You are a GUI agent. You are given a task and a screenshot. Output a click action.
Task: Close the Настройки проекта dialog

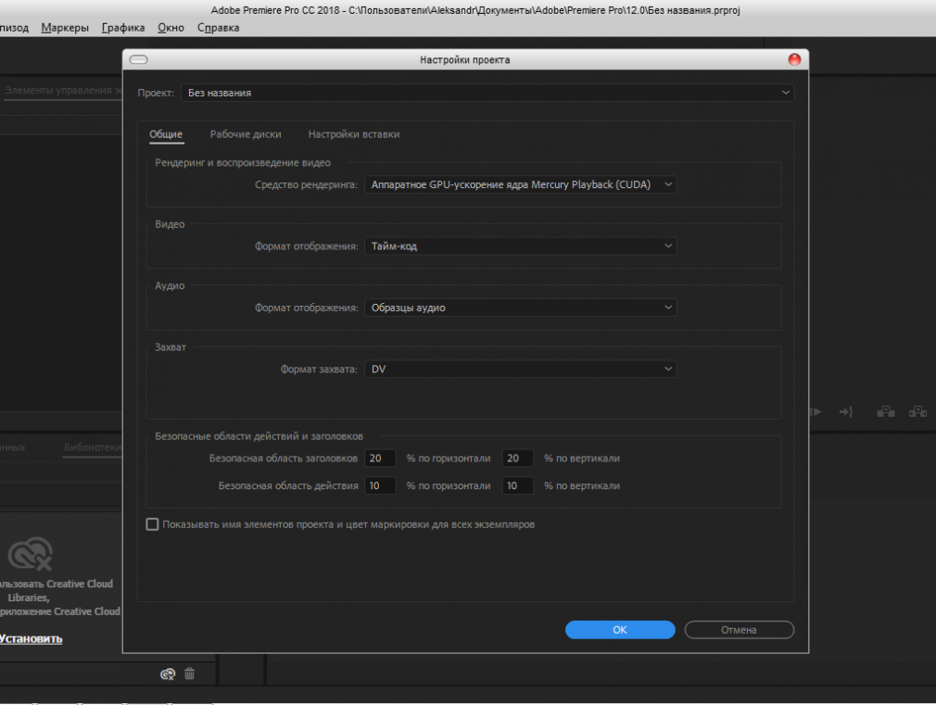794,59
